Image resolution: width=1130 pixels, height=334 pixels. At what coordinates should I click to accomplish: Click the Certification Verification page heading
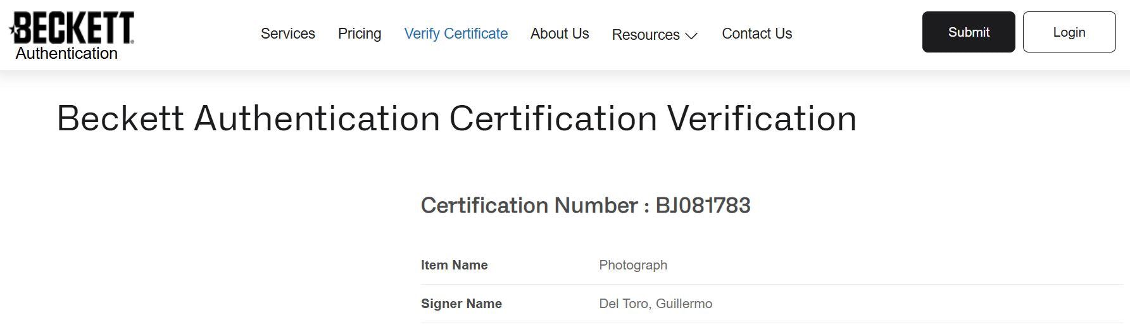[456, 118]
